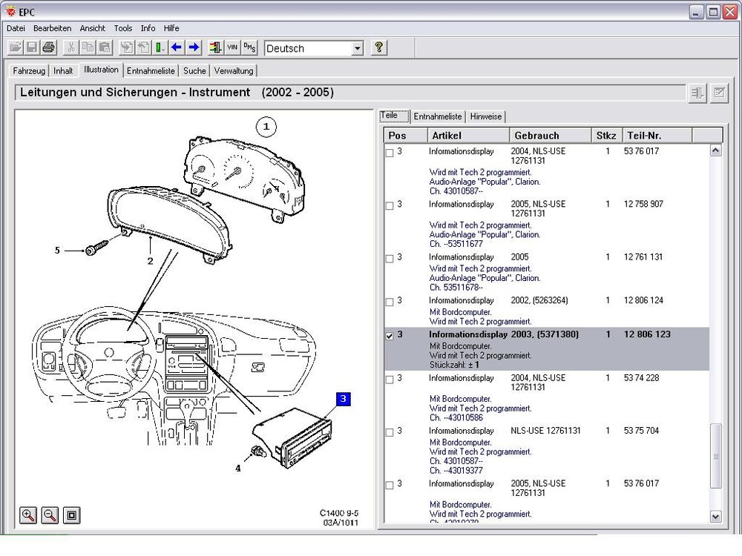The image size is (742, 556).
Task: Check box for part 53 76 017 (2004)
Action: [x=390, y=153]
